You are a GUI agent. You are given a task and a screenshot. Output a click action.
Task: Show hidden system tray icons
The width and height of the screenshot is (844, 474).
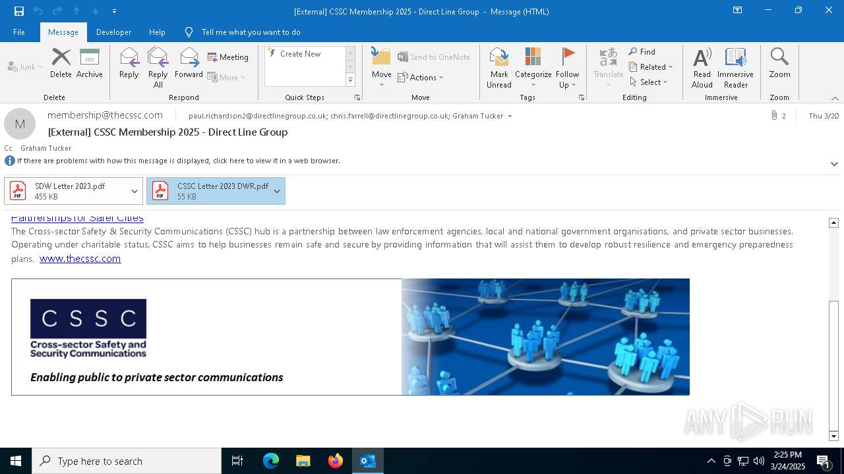pyautogui.click(x=711, y=461)
